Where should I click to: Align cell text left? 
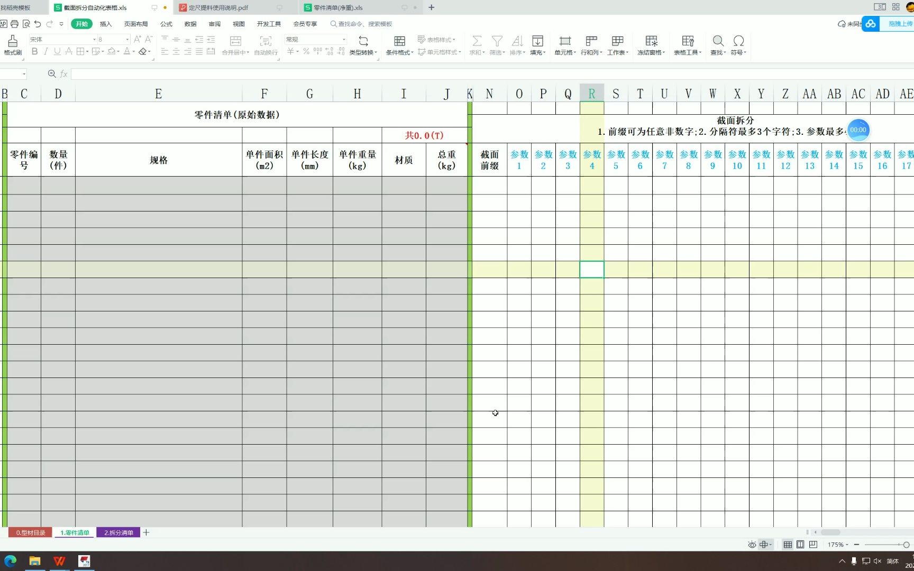tap(164, 51)
